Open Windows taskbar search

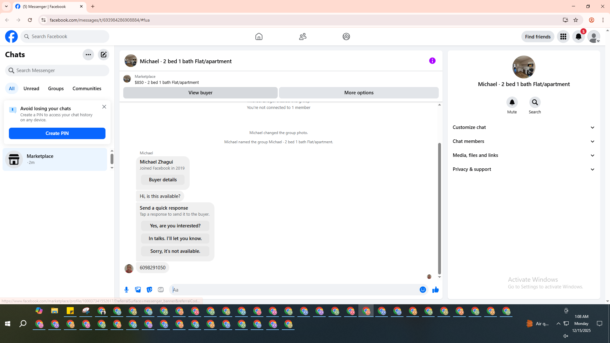point(23,324)
